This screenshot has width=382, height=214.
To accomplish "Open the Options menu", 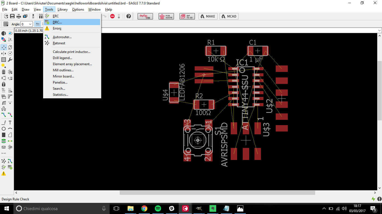I will pos(78,9).
